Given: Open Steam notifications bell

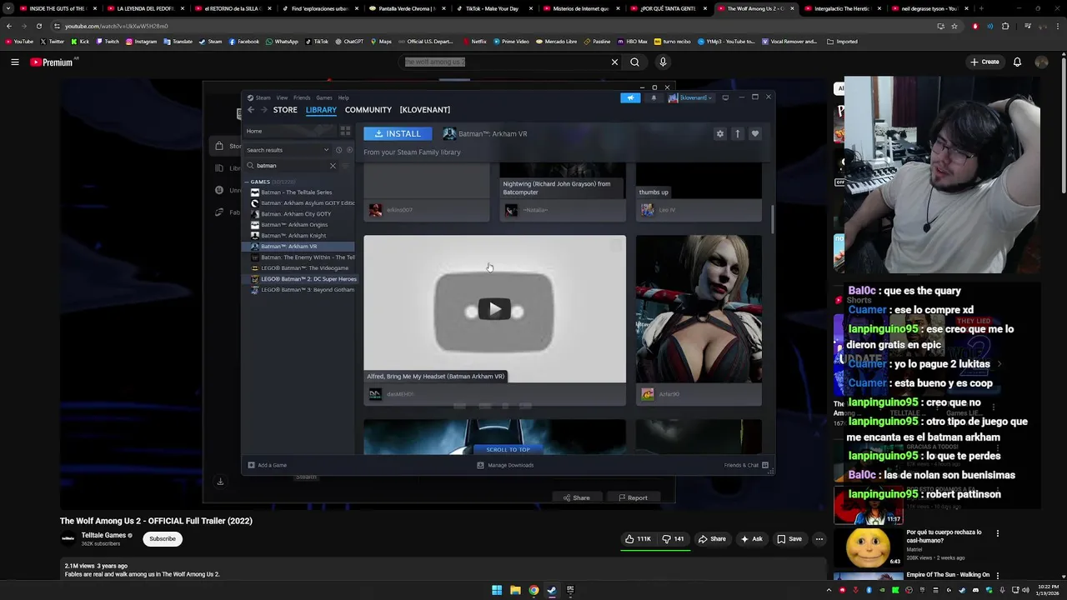Looking at the screenshot, I should [x=654, y=97].
